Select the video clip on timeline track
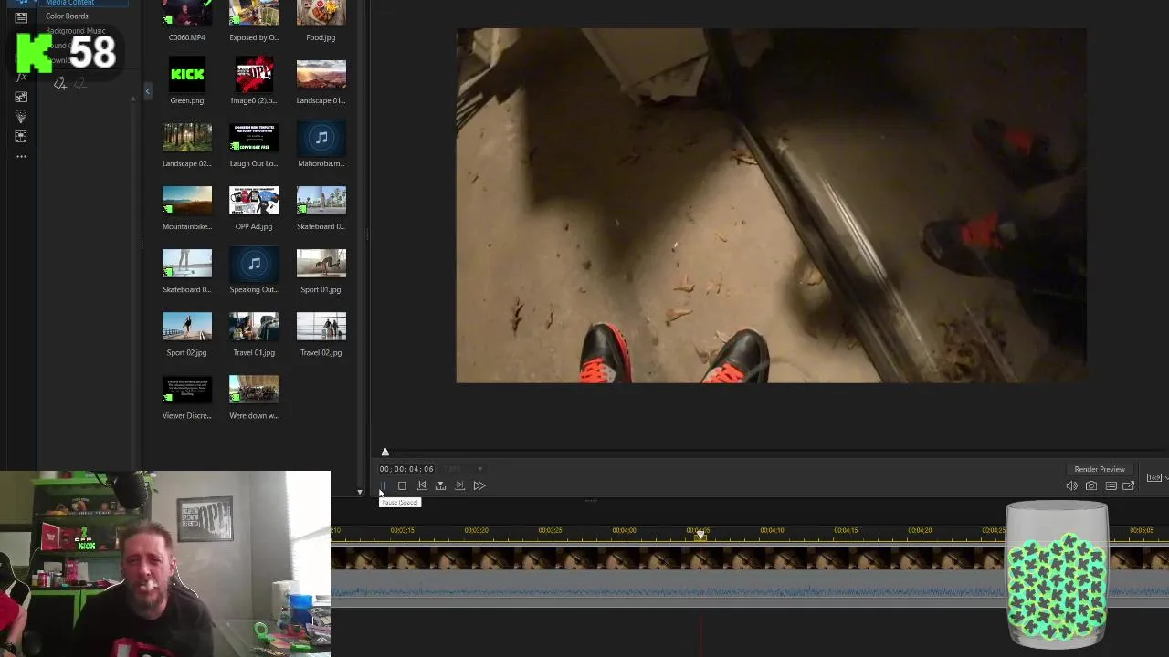 (x=667, y=557)
